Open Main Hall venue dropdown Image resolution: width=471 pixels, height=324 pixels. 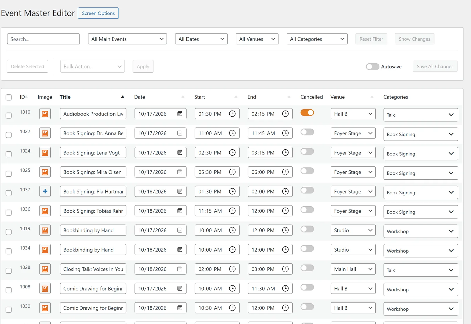[353, 269]
